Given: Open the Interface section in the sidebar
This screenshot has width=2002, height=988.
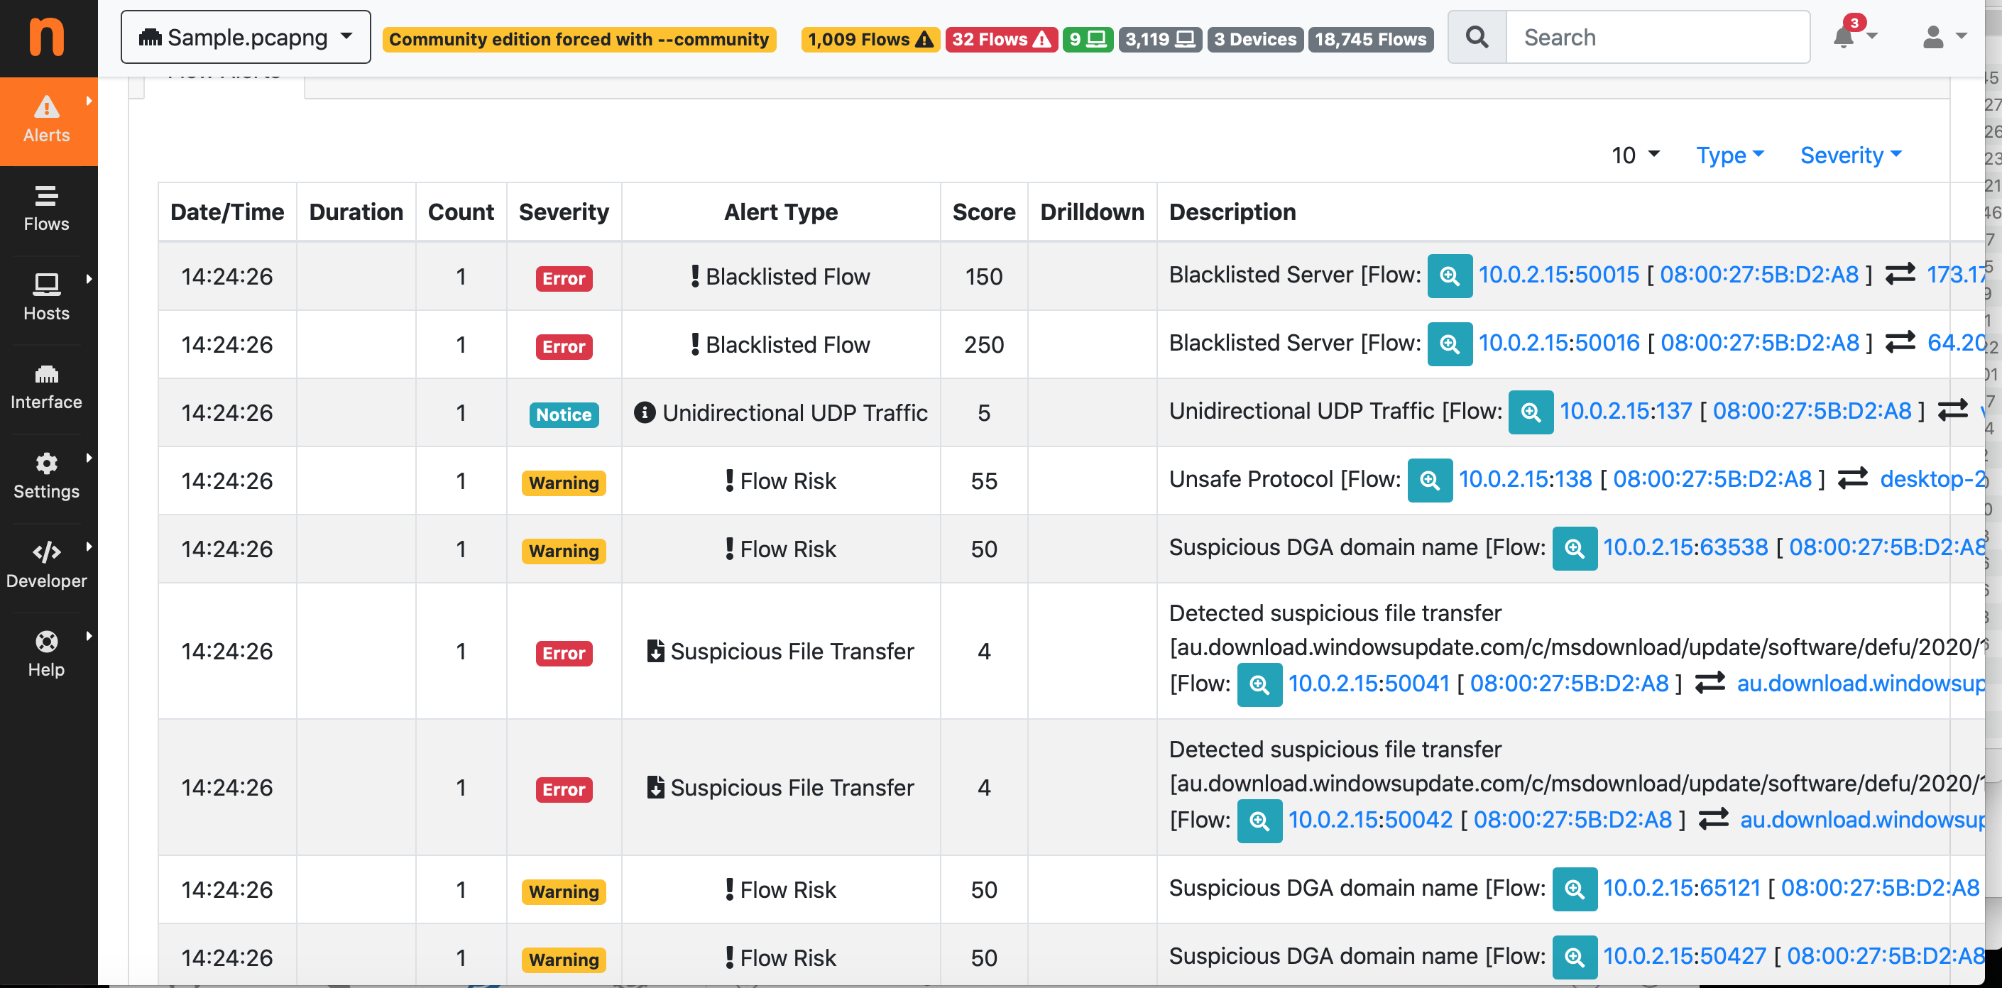Looking at the screenshot, I should [x=47, y=386].
